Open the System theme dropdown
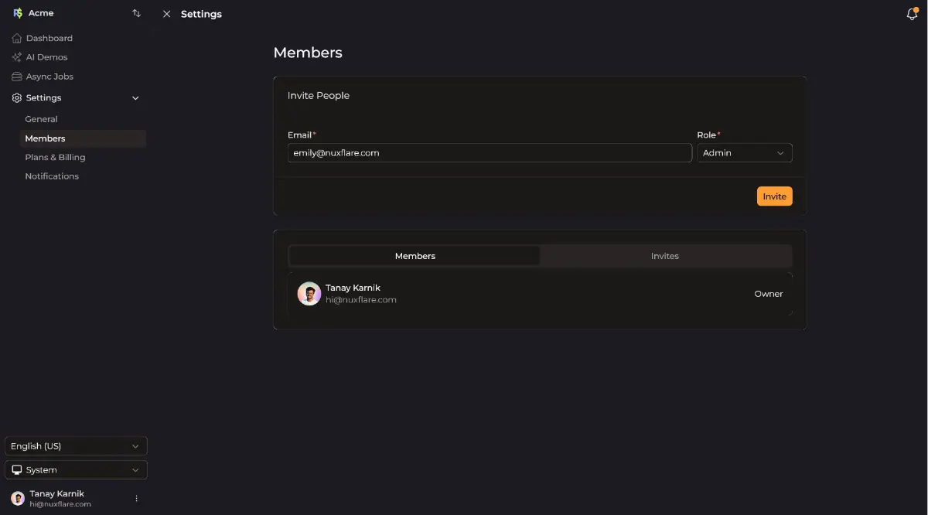Image resolution: width=928 pixels, height=515 pixels. pos(76,470)
